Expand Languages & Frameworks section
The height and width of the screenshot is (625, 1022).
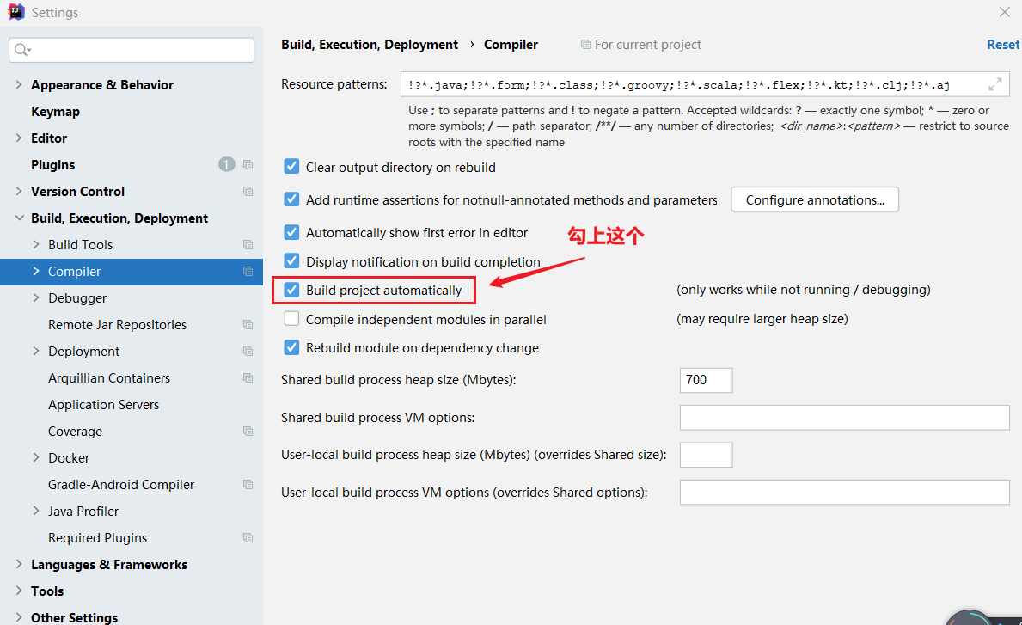pos(18,564)
